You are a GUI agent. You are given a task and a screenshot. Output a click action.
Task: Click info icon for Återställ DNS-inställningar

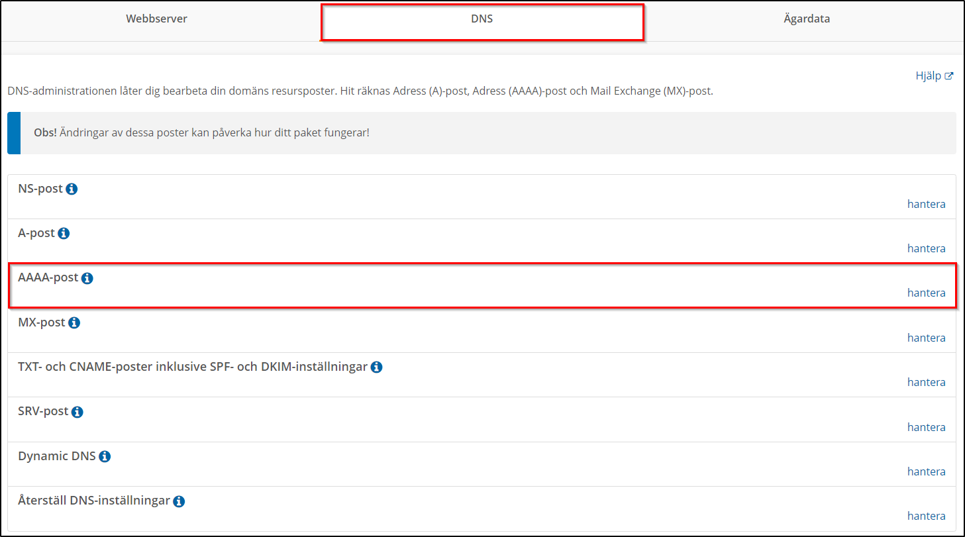pos(179,502)
